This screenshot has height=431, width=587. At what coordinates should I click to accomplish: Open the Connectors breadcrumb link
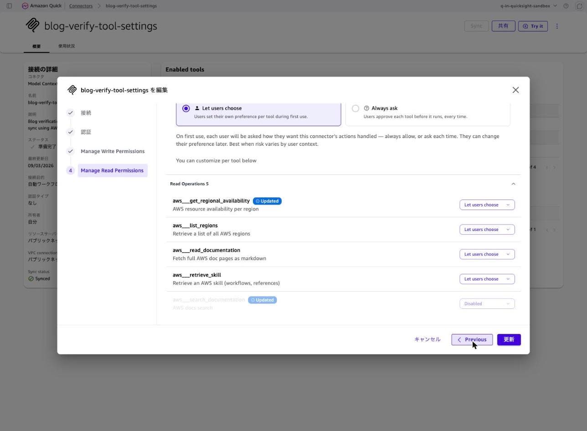point(81,6)
